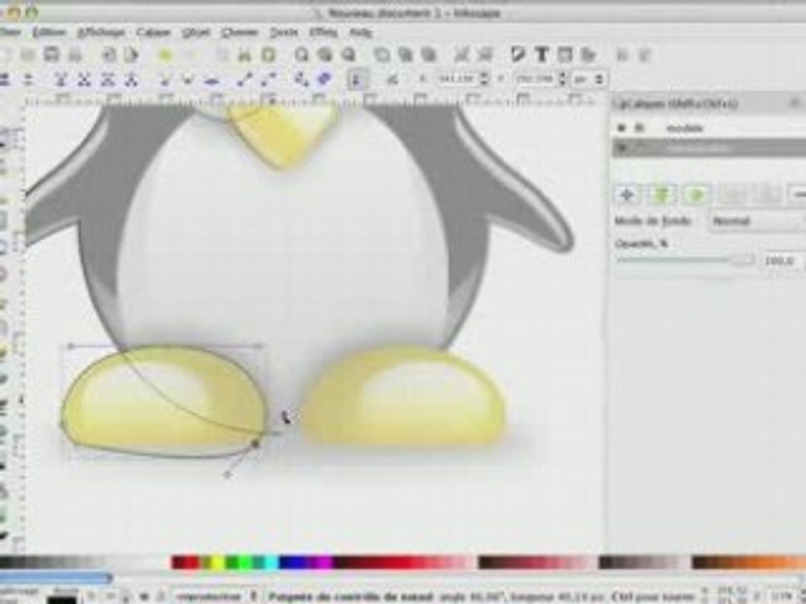Image resolution: width=806 pixels, height=604 pixels.
Task: Open the Chemin menu
Action: pos(239,33)
